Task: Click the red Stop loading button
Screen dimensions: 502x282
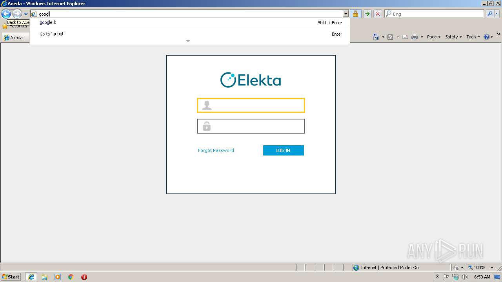Action: point(378,14)
